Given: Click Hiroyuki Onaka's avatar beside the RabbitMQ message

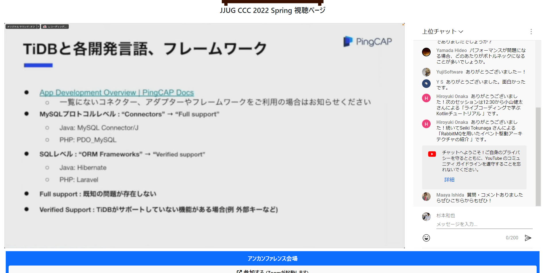Looking at the screenshot, I should [x=426, y=124].
